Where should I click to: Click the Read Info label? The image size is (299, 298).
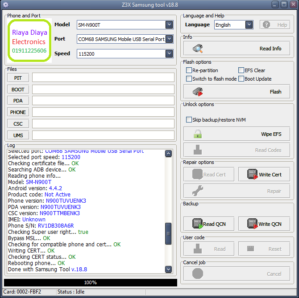tap(270, 49)
